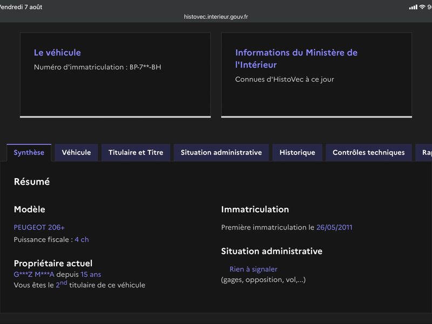This screenshot has height=324, width=432.
Task: Tap the cellular signal bars icon
Action: pyautogui.click(x=413, y=7)
